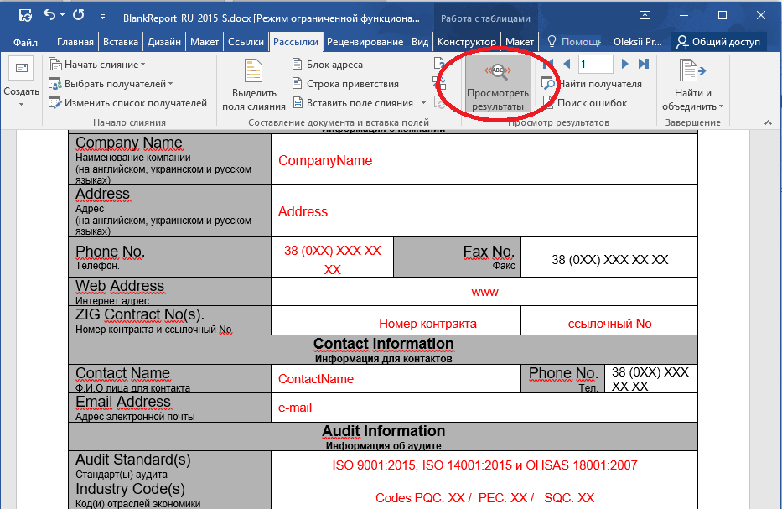Click the black Fax number cell text
Viewport: 782px width, 509px height.
(609, 259)
